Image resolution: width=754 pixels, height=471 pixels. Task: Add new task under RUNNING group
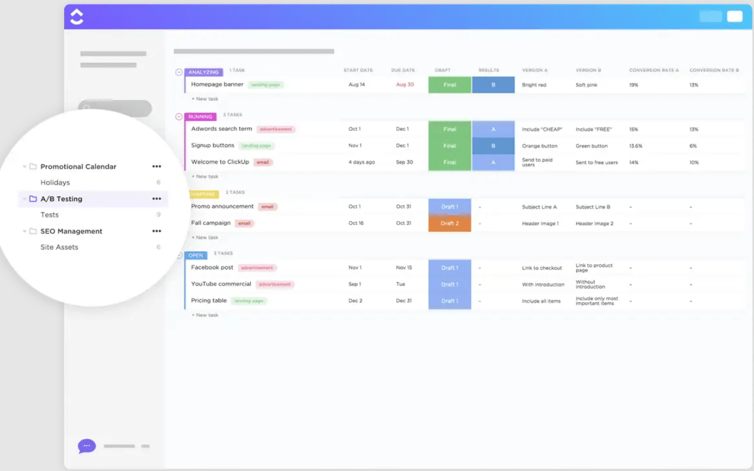205,177
